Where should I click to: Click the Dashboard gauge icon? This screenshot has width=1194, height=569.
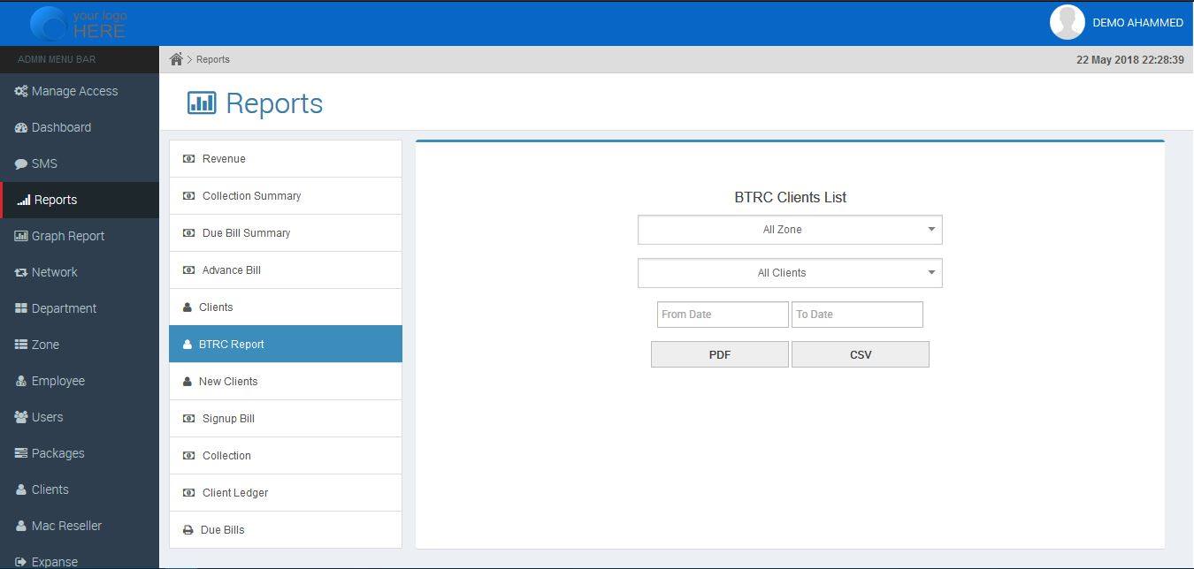21,127
